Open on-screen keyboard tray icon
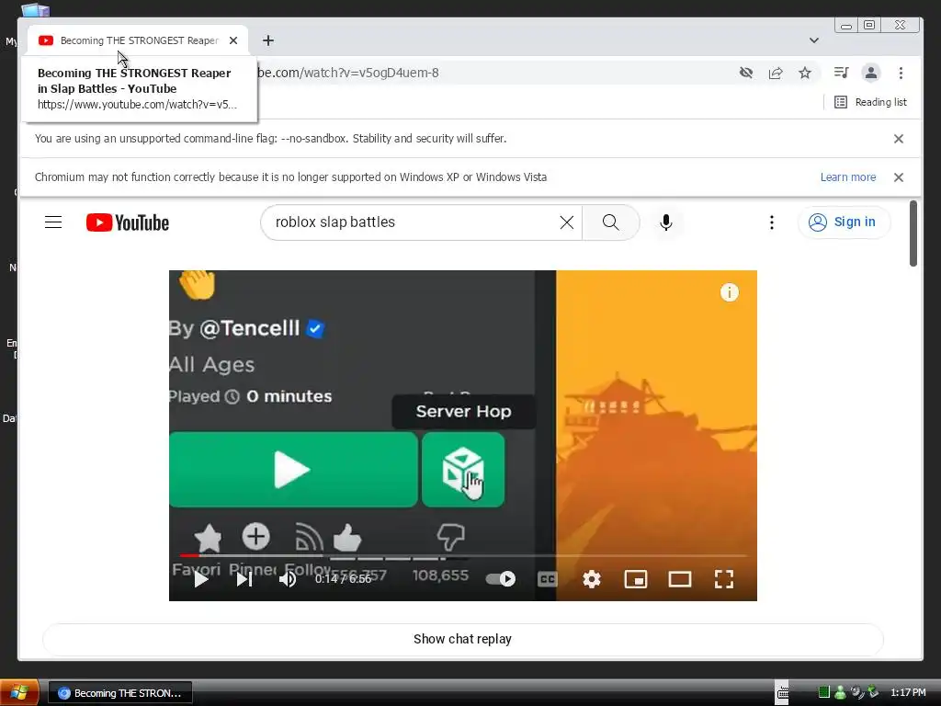Image resolution: width=941 pixels, height=706 pixels. pyautogui.click(x=783, y=693)
